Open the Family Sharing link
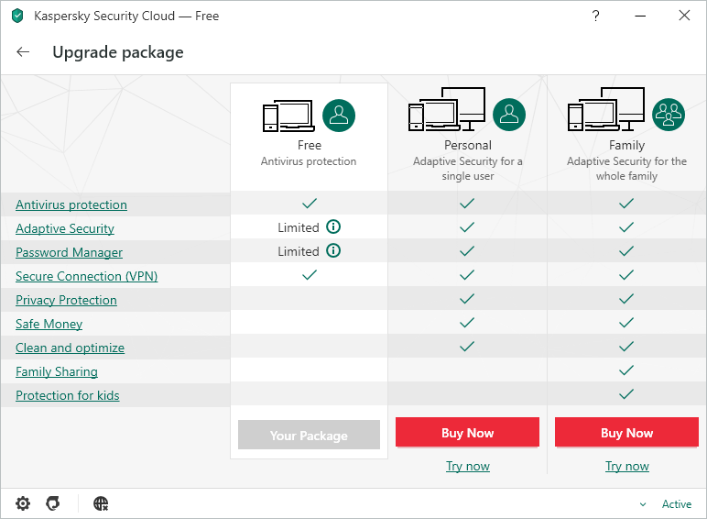Viewport: 707px width, 519px height. pos(57,372)
